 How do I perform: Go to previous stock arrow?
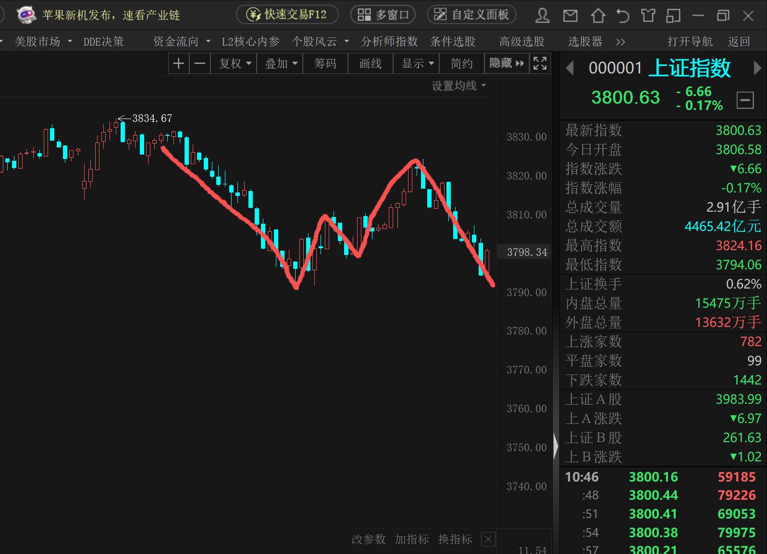coord(570,68)
